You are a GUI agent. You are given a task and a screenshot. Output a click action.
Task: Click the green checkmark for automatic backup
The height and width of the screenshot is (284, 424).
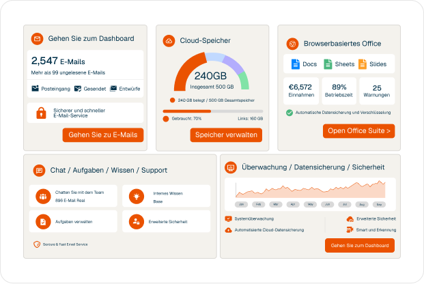pos(289,112)
